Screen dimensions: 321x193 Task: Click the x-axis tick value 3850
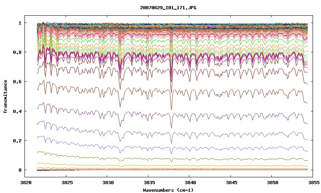273,183
